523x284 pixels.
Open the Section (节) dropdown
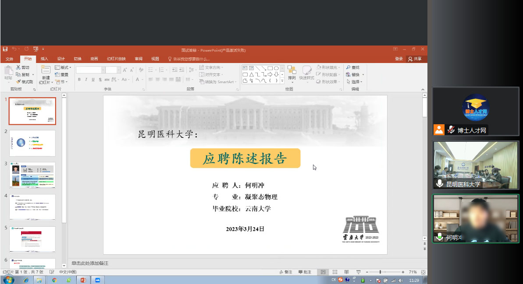(61, 81)
